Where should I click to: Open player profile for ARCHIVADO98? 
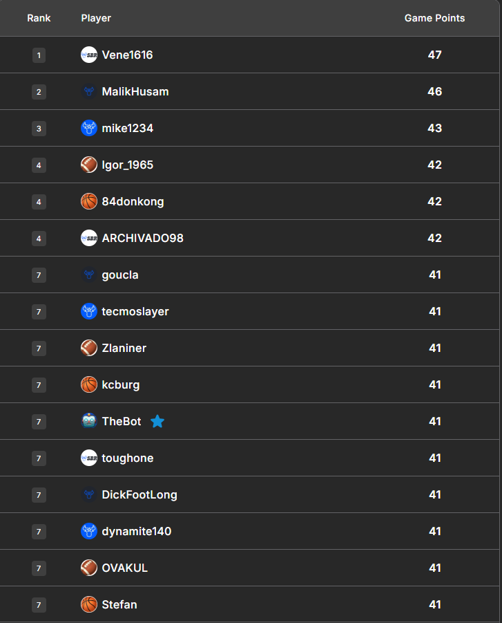[142, 238]
